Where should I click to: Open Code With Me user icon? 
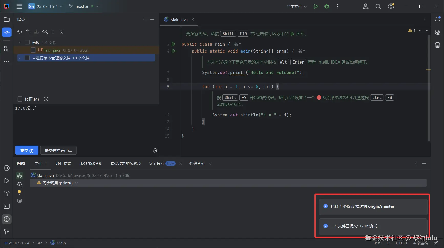(366, 6)
